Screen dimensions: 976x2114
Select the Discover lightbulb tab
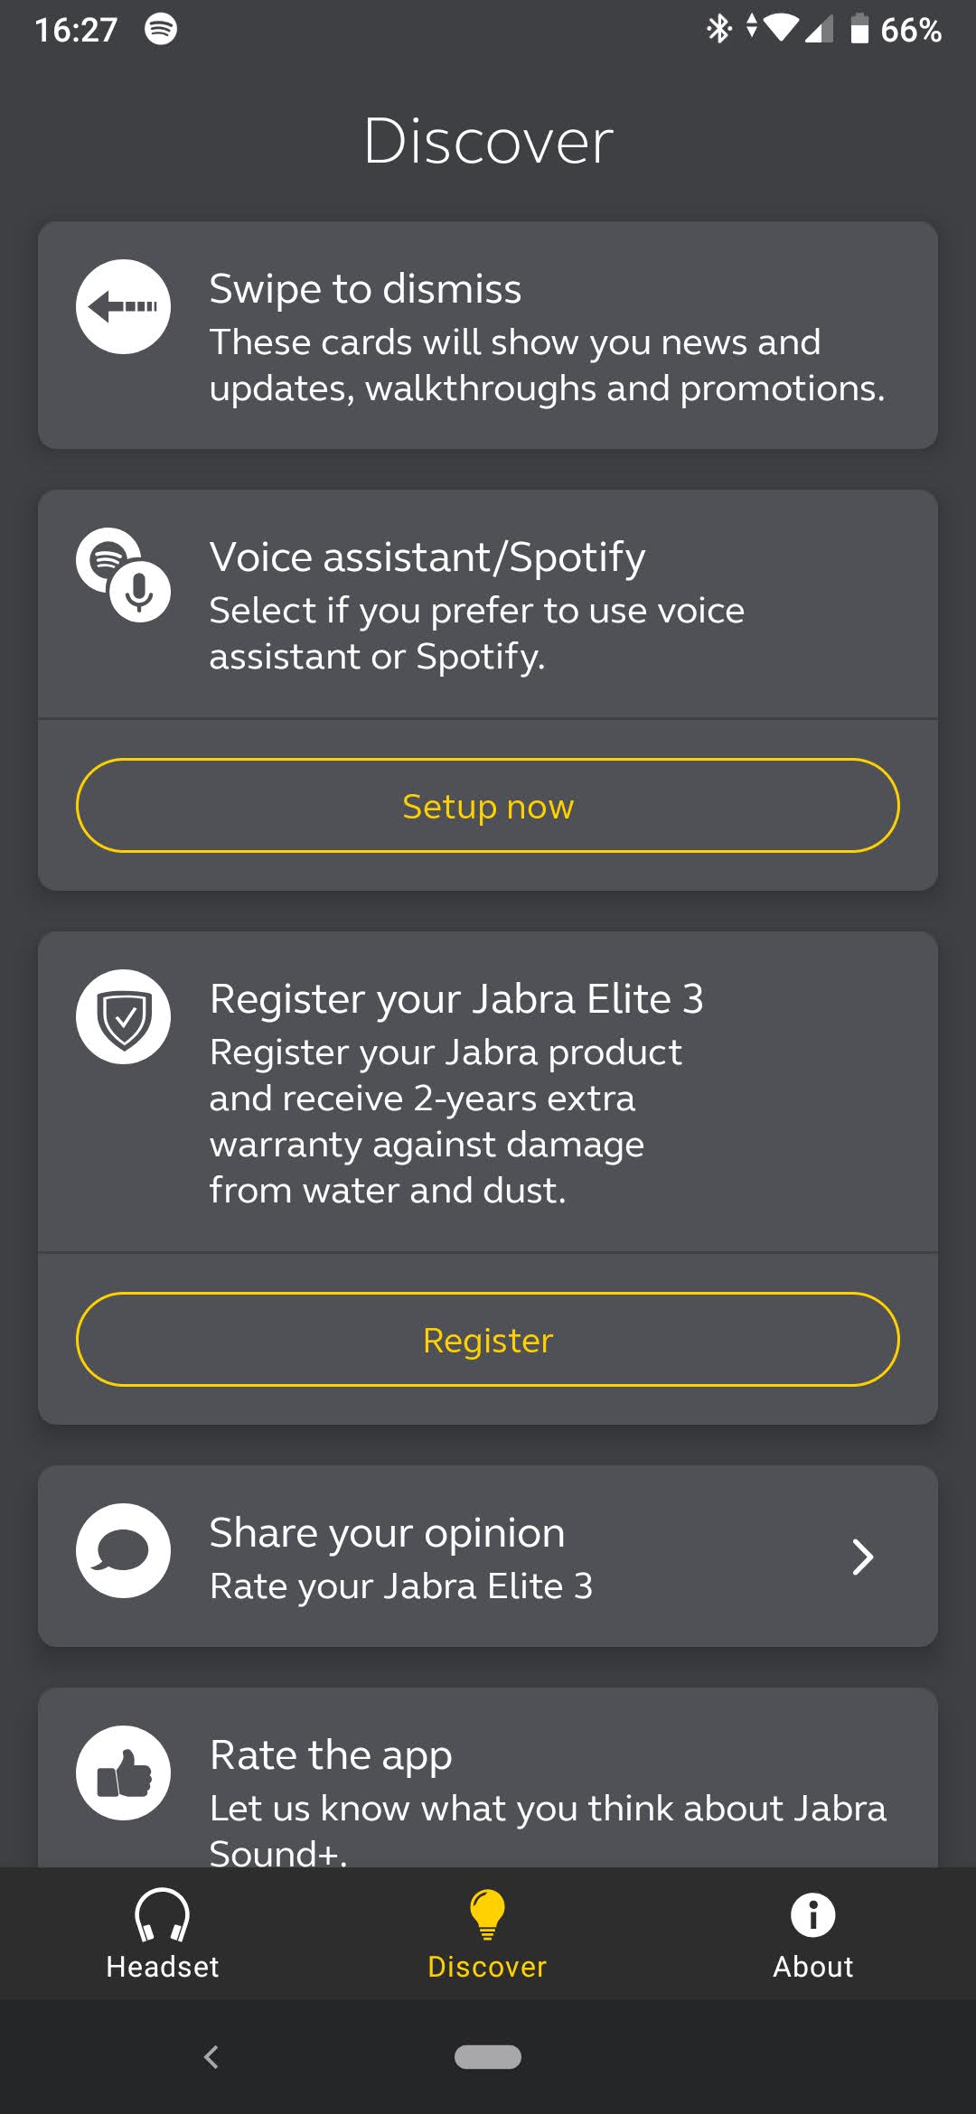tap(487, 1933)
